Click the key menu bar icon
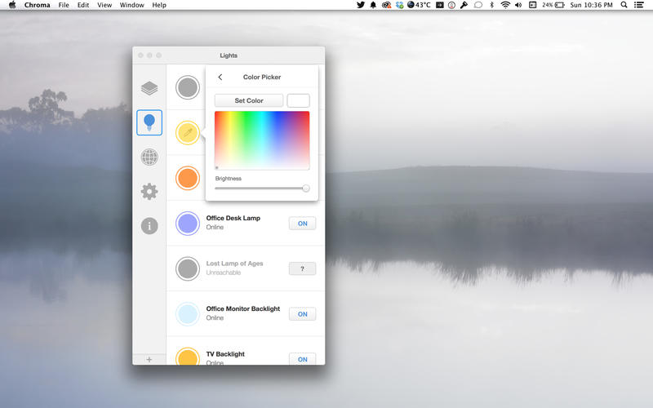 464,5
